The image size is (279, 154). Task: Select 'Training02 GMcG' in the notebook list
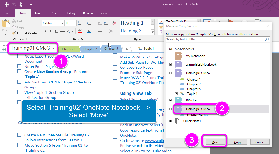pos(198,109)
